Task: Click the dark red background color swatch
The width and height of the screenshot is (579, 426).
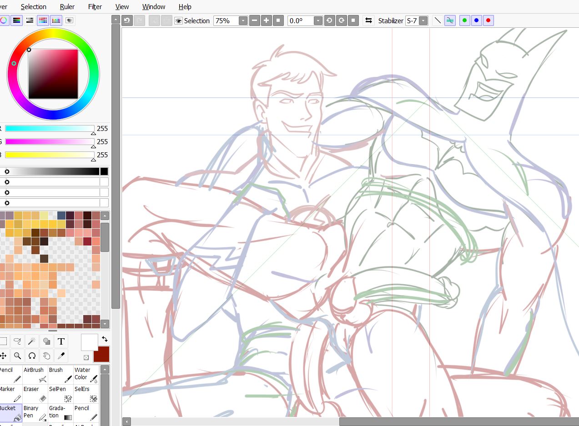Action: tap(102, 354)
